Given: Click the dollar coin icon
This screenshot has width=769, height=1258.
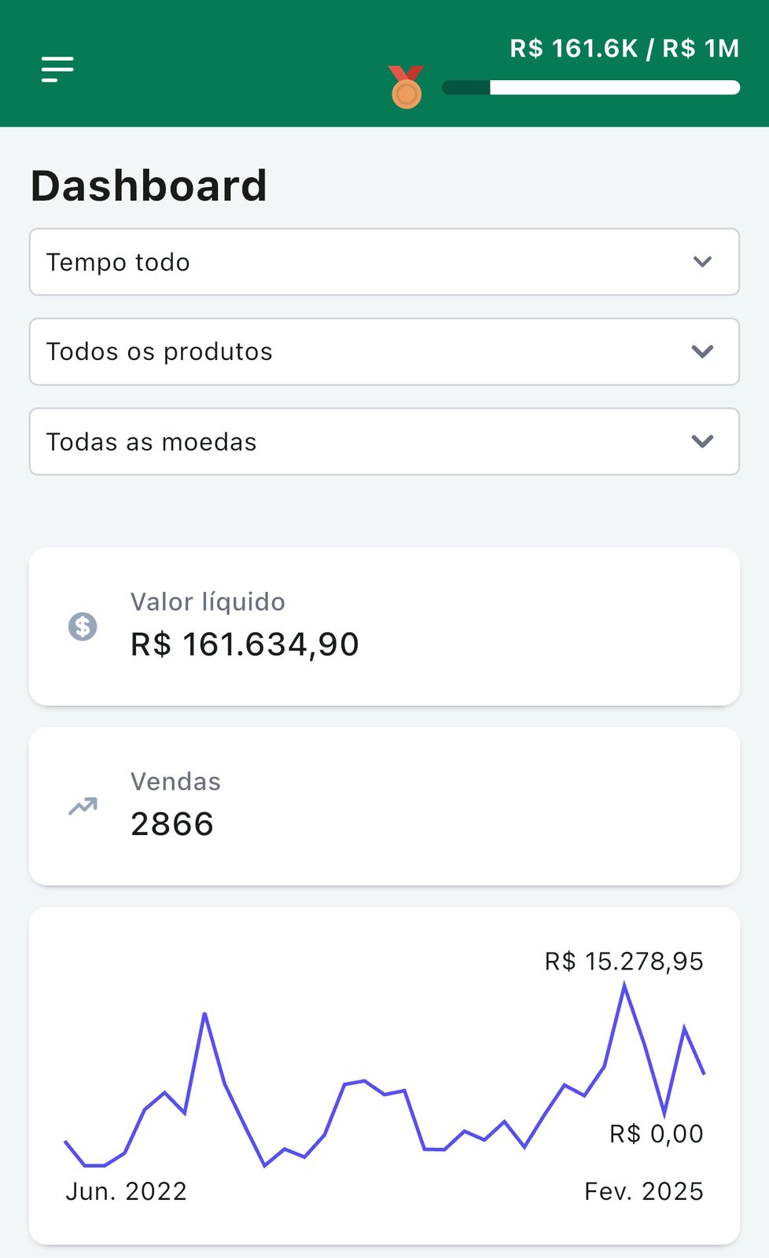Looking at the screenshot, I should click(83, 627).
